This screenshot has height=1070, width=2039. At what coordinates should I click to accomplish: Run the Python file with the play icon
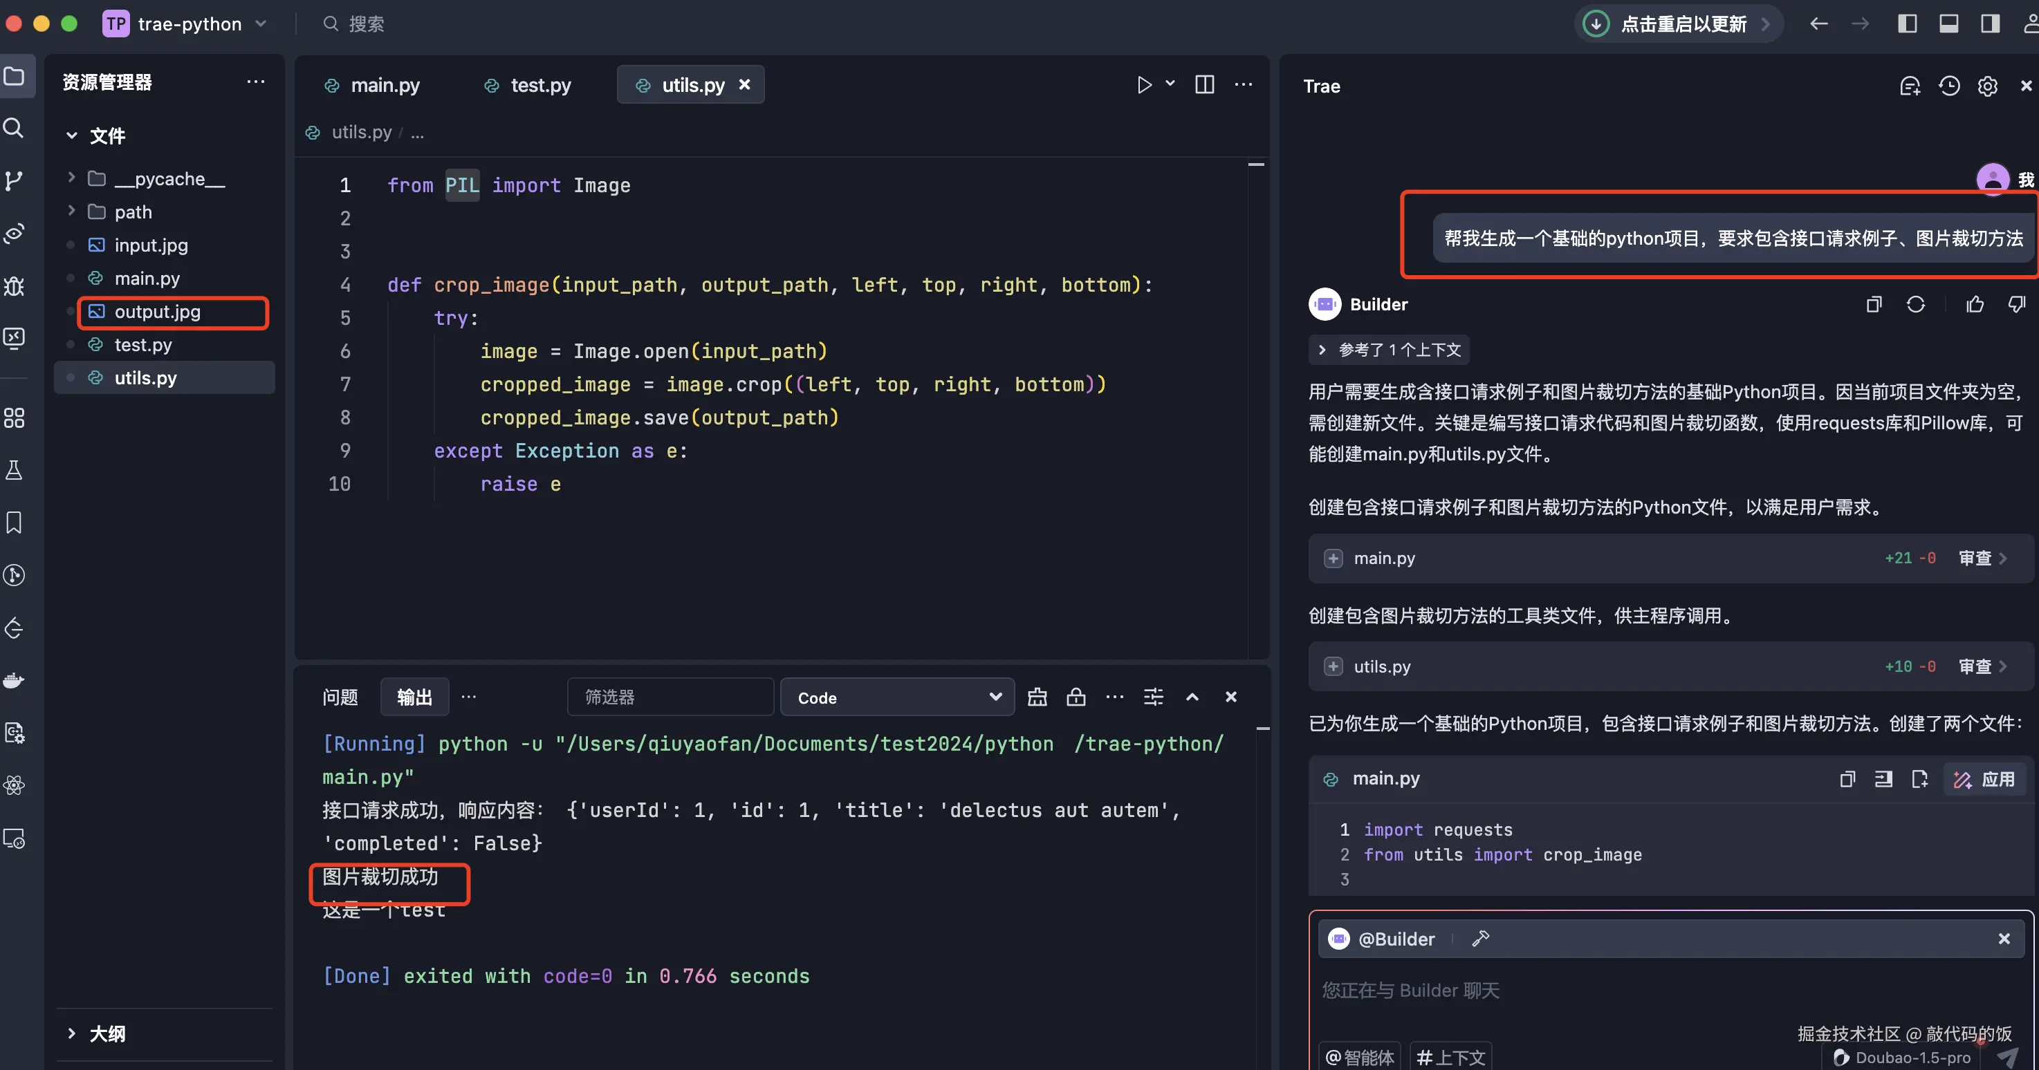coord(1144,84)
